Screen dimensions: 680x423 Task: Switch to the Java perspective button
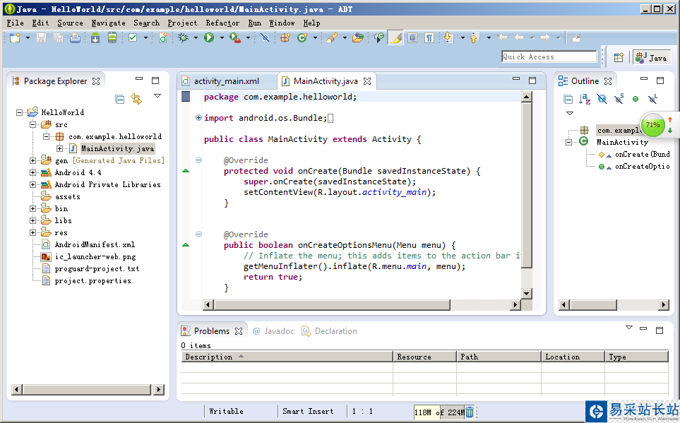[651, 58]
